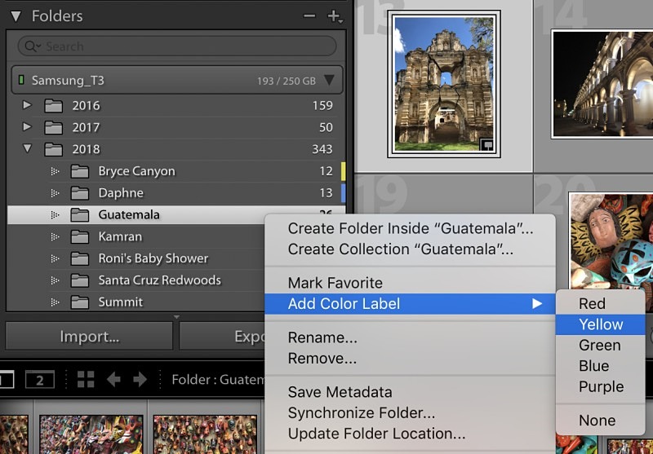Expand the 2016 folder
This screenshot has width=653, height=454.
point(27,105)
